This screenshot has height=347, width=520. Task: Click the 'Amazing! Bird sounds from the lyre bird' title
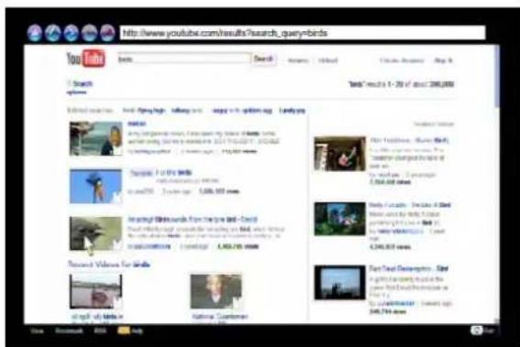click(x=193, y=220)
